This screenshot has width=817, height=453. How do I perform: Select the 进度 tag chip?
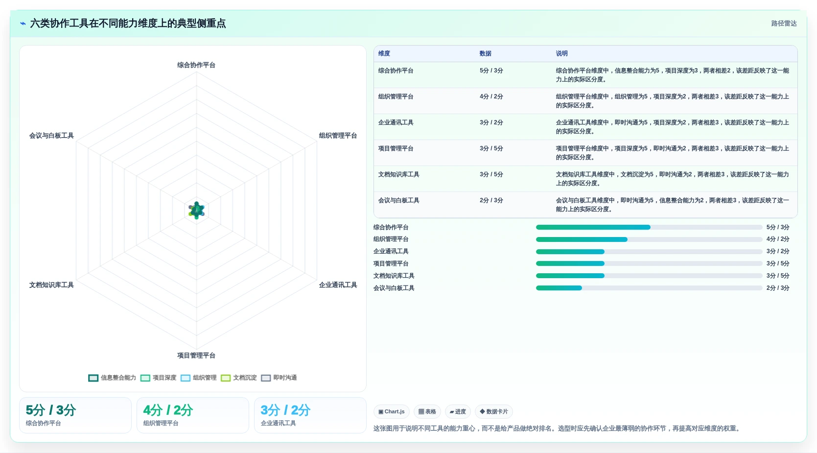(458, 411)
